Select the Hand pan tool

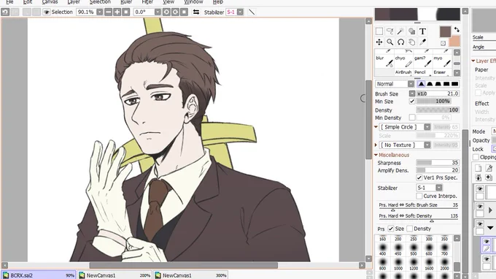(411, 42)
